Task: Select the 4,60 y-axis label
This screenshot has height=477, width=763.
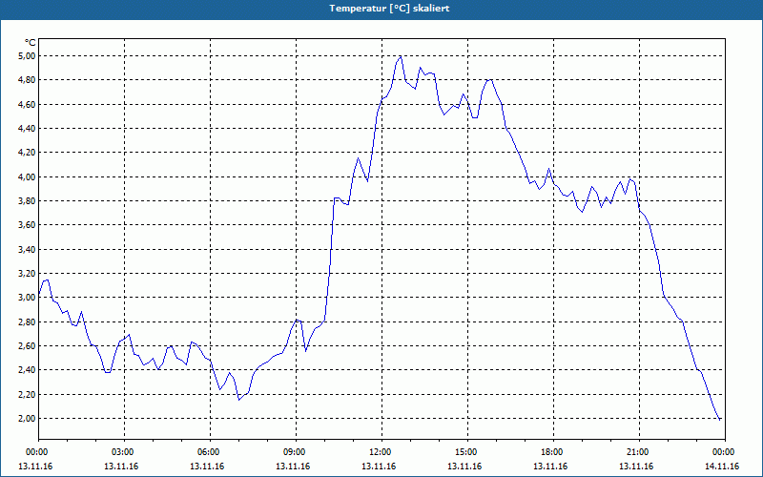Action: (28, 104)
